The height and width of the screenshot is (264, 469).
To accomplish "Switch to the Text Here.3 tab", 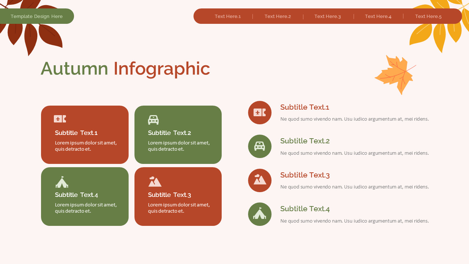I will tap(328, 16).
